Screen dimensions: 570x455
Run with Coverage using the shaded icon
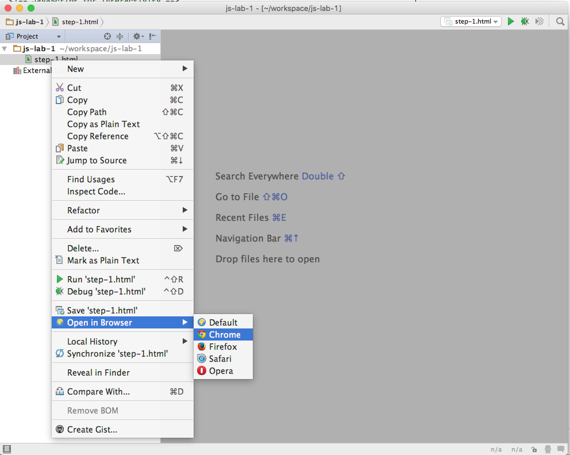538,21
